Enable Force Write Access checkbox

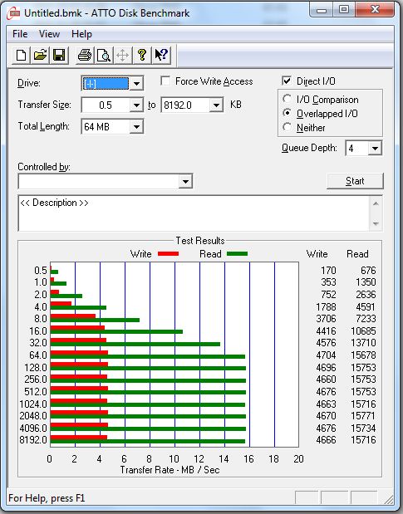[165, 81]
